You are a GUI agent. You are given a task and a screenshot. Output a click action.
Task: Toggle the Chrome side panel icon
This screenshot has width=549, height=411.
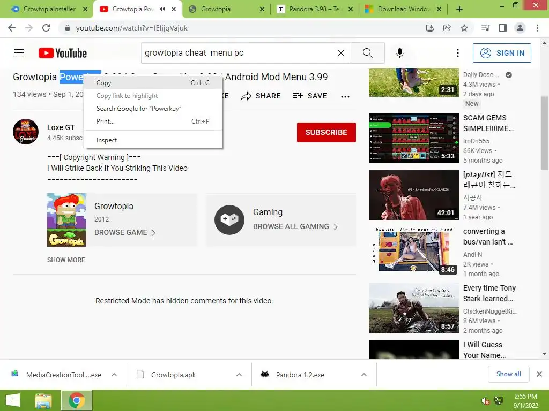(x=503, y=28)
